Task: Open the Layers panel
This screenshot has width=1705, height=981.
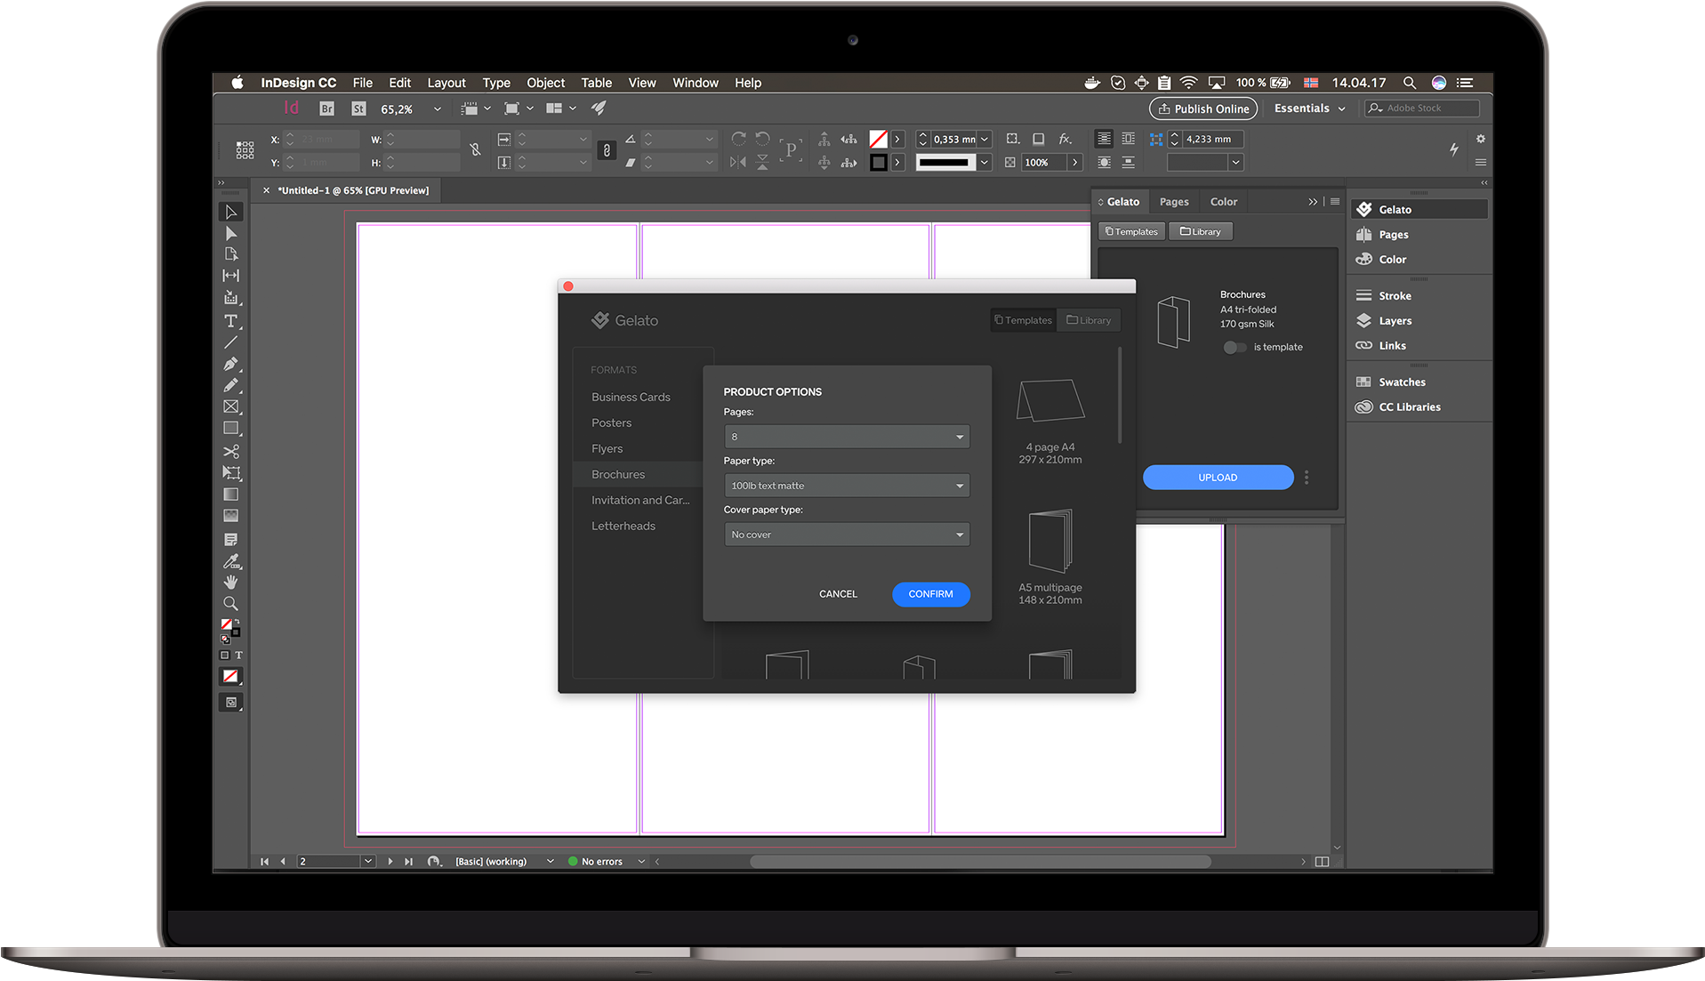Action: point(1395,320)
